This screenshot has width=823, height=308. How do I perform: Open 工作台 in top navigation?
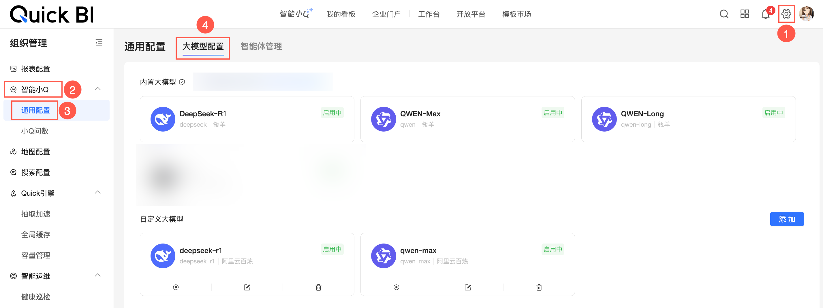429,14
